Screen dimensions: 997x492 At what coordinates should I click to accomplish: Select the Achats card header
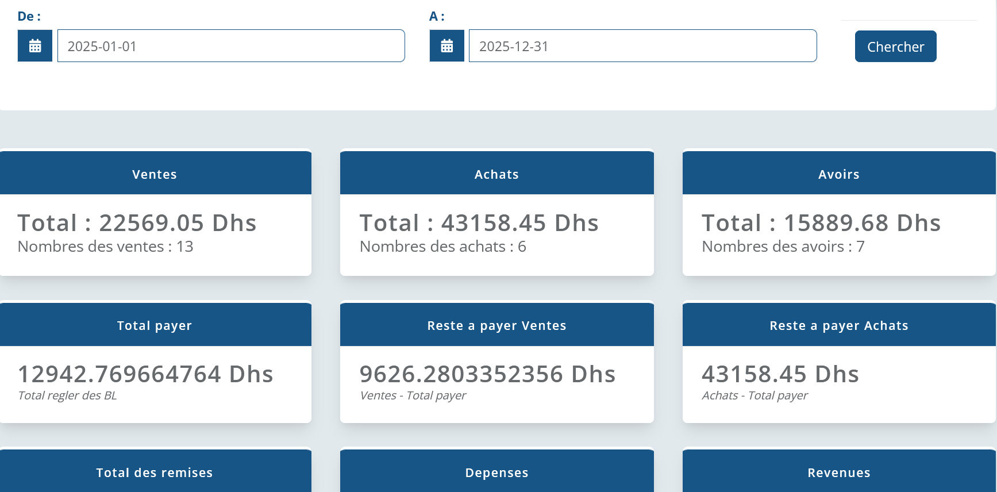[496, 174]
